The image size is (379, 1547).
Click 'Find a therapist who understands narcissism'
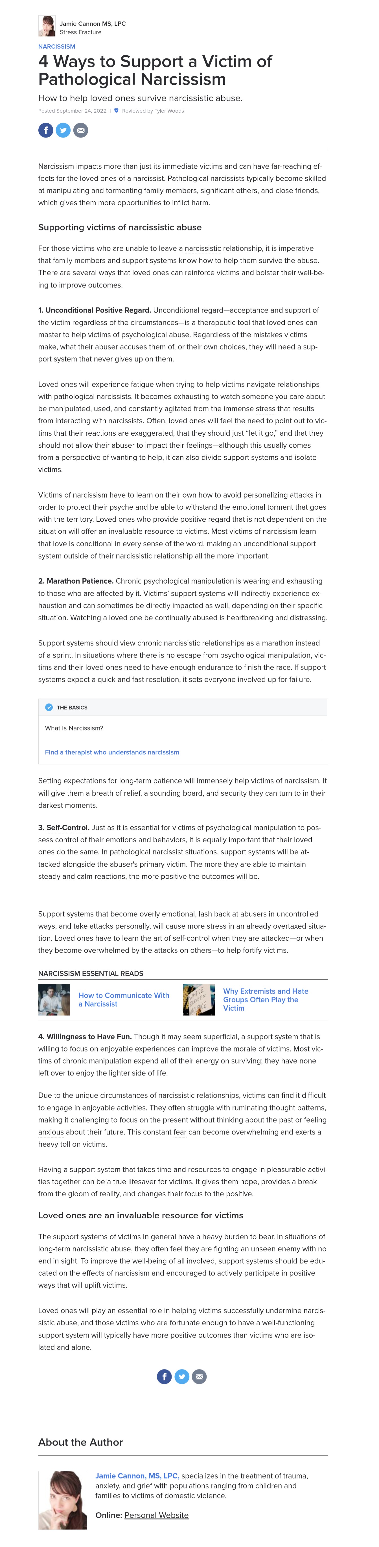tap(112, 752)
